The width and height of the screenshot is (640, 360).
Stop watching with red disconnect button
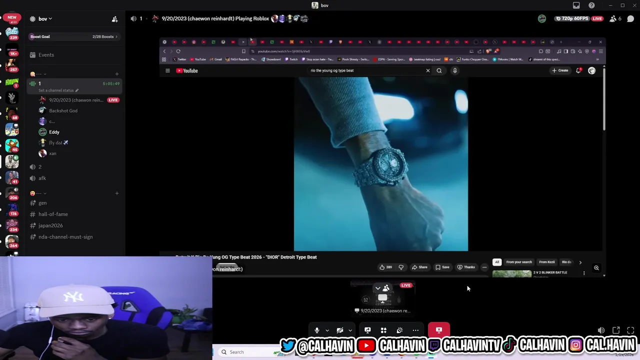tap(438, 330)
